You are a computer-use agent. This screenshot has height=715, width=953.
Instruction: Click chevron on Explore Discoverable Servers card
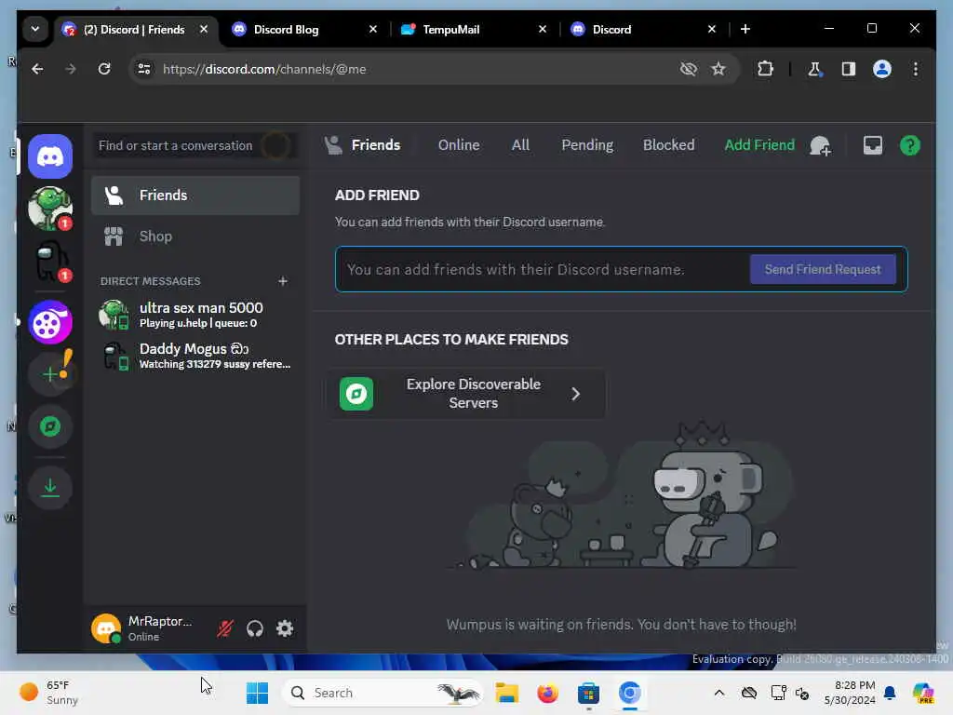click(575, 394)
